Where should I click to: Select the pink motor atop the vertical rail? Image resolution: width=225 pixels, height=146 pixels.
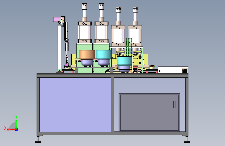(x=57, y=19)
